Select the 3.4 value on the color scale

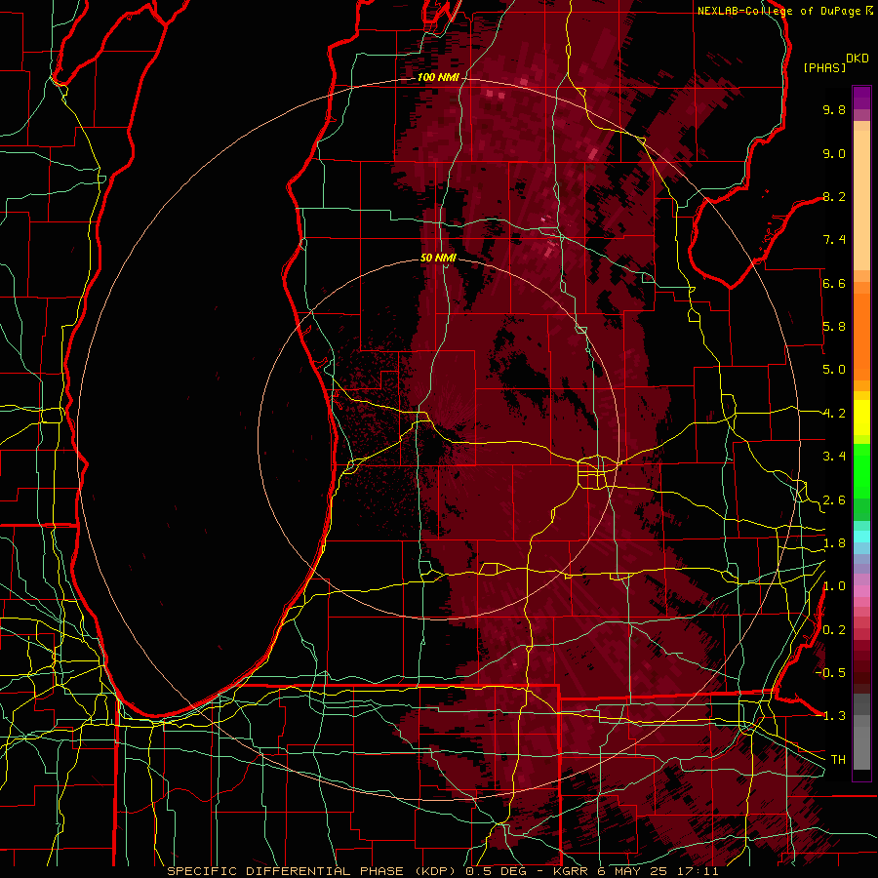click(x=834, y=457)
